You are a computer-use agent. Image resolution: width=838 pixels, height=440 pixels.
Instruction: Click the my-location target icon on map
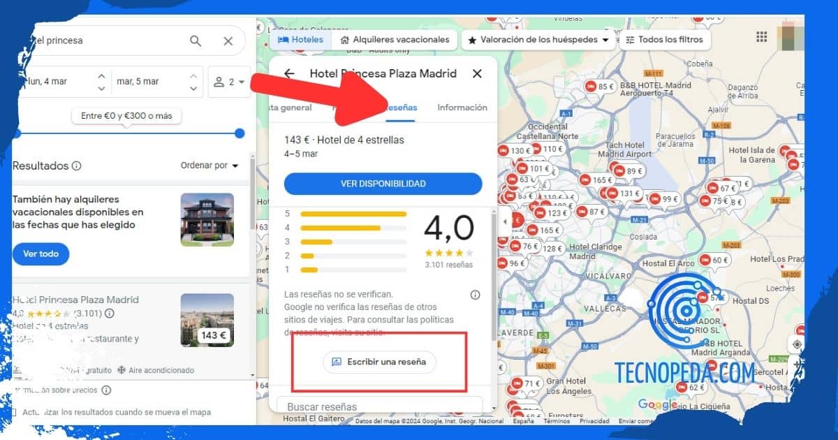point(798,344)
